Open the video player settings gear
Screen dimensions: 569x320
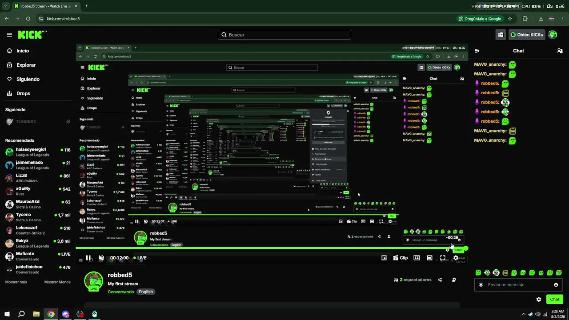click(x=456, y=258)
